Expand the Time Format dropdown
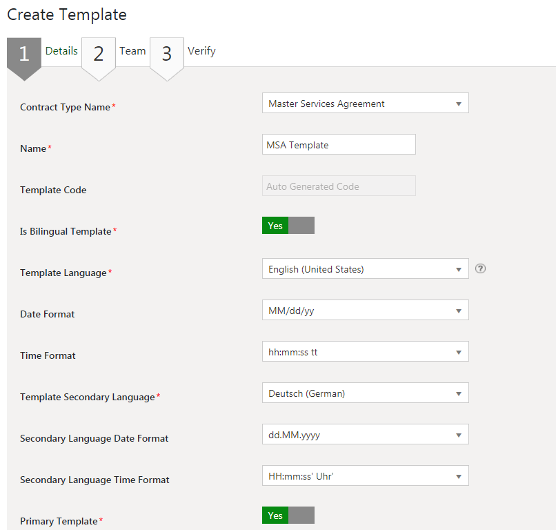Image resolution: width=556 pixels, height=530 pixels. (365, 352)
